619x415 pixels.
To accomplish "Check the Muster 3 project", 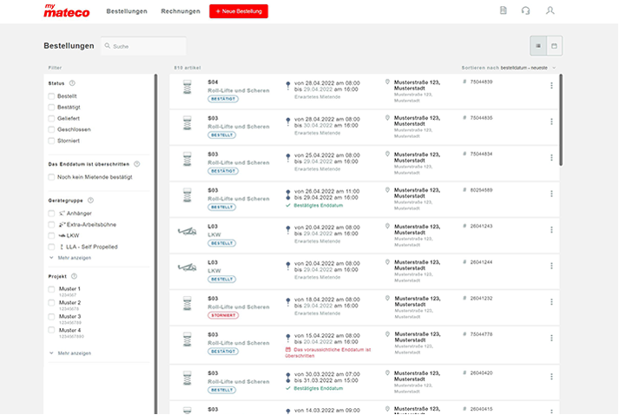I will point(51,317).
